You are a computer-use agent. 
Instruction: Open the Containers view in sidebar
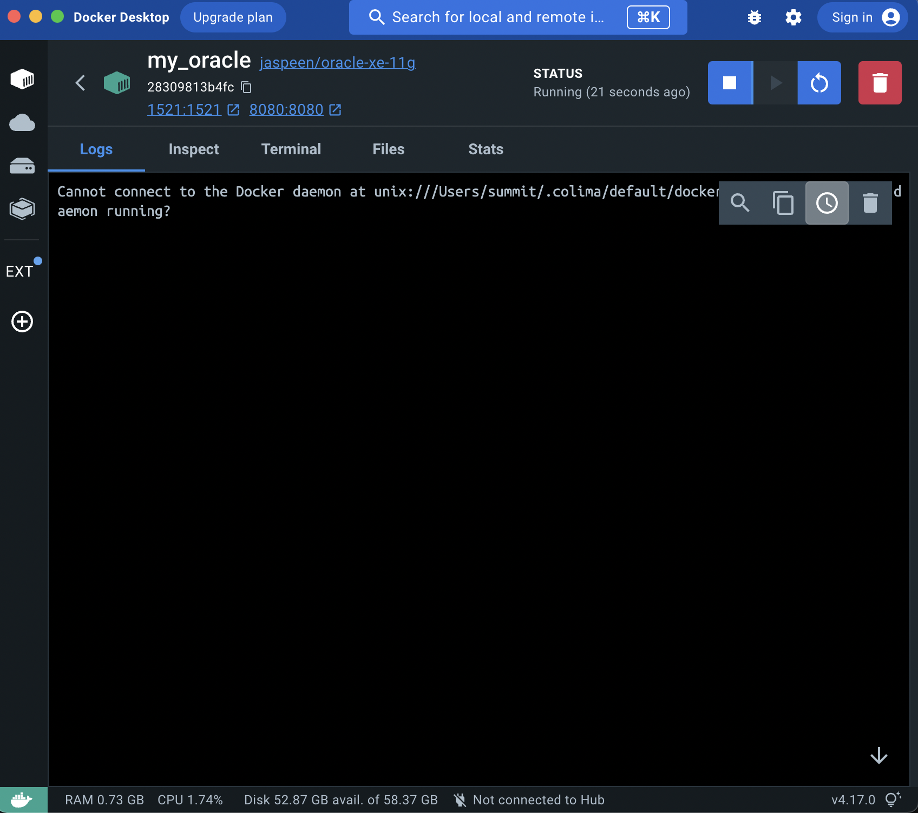pos(22,79)
